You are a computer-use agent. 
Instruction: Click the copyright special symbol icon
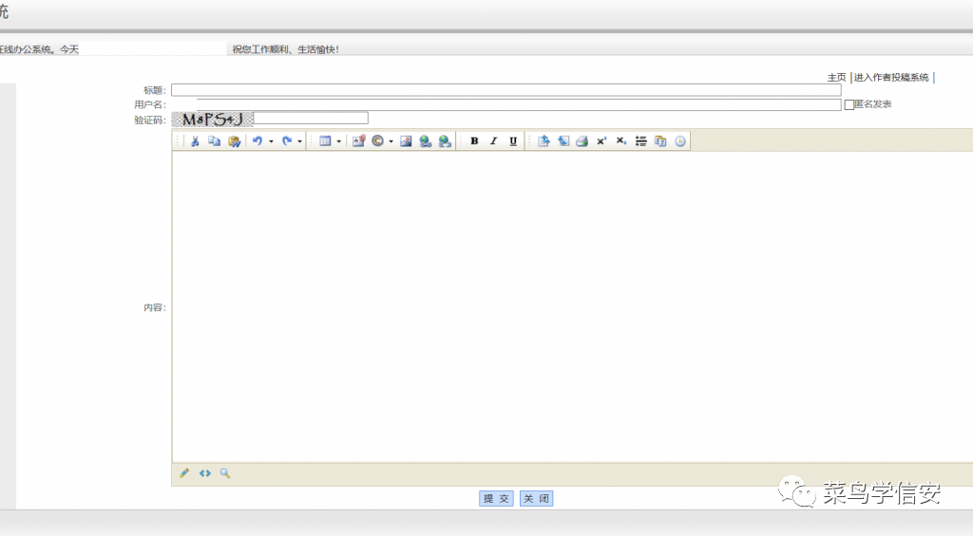(377, 141)
